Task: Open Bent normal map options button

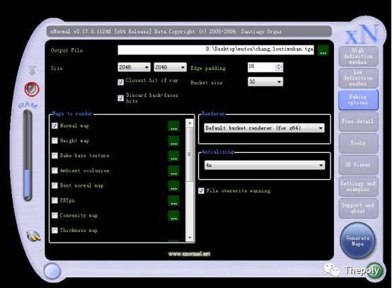Action: (x=173, y=186)
